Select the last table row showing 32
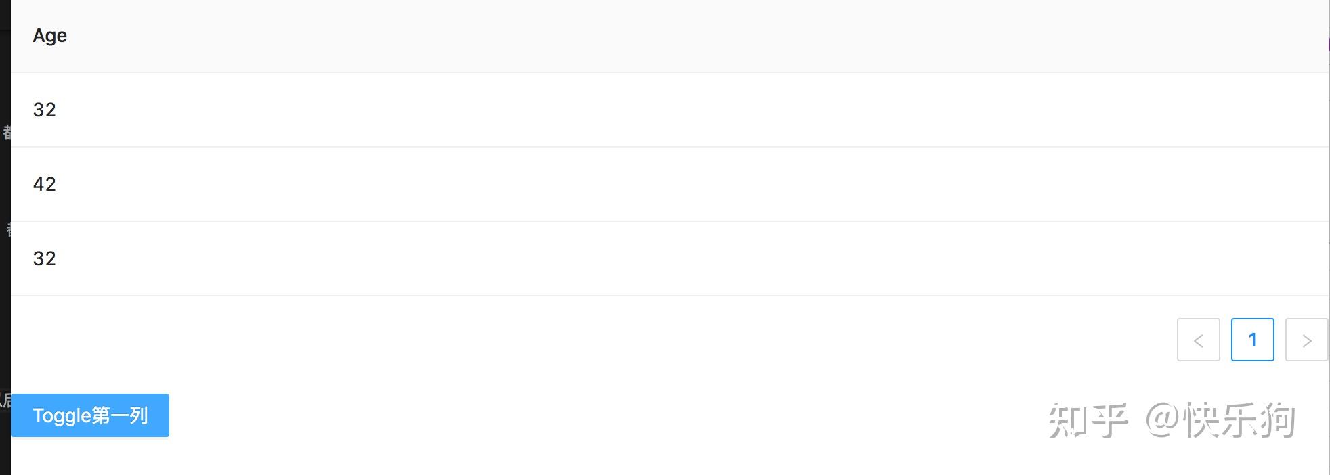The image size is (1330, 475). tap(670, 258)
